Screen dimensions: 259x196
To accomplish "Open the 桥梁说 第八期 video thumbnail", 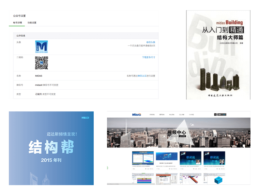I will pos(191,158).
